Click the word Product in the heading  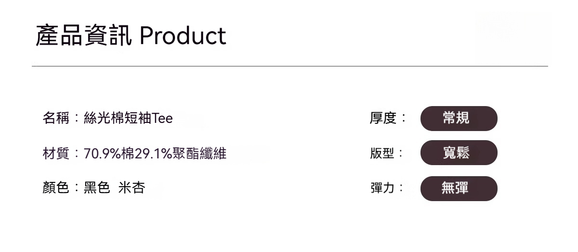click(x=183, y=36)
